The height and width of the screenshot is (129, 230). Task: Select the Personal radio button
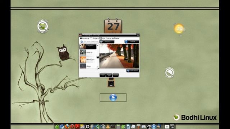click(x=81, y=38)
